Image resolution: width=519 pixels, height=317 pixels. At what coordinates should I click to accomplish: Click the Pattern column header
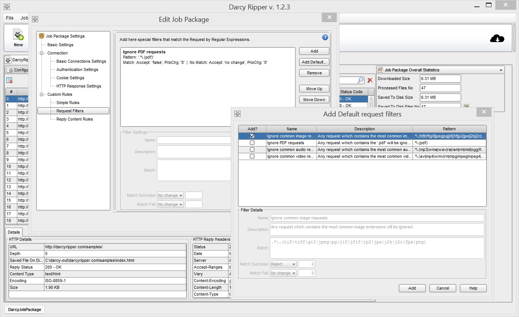[449, 129]
